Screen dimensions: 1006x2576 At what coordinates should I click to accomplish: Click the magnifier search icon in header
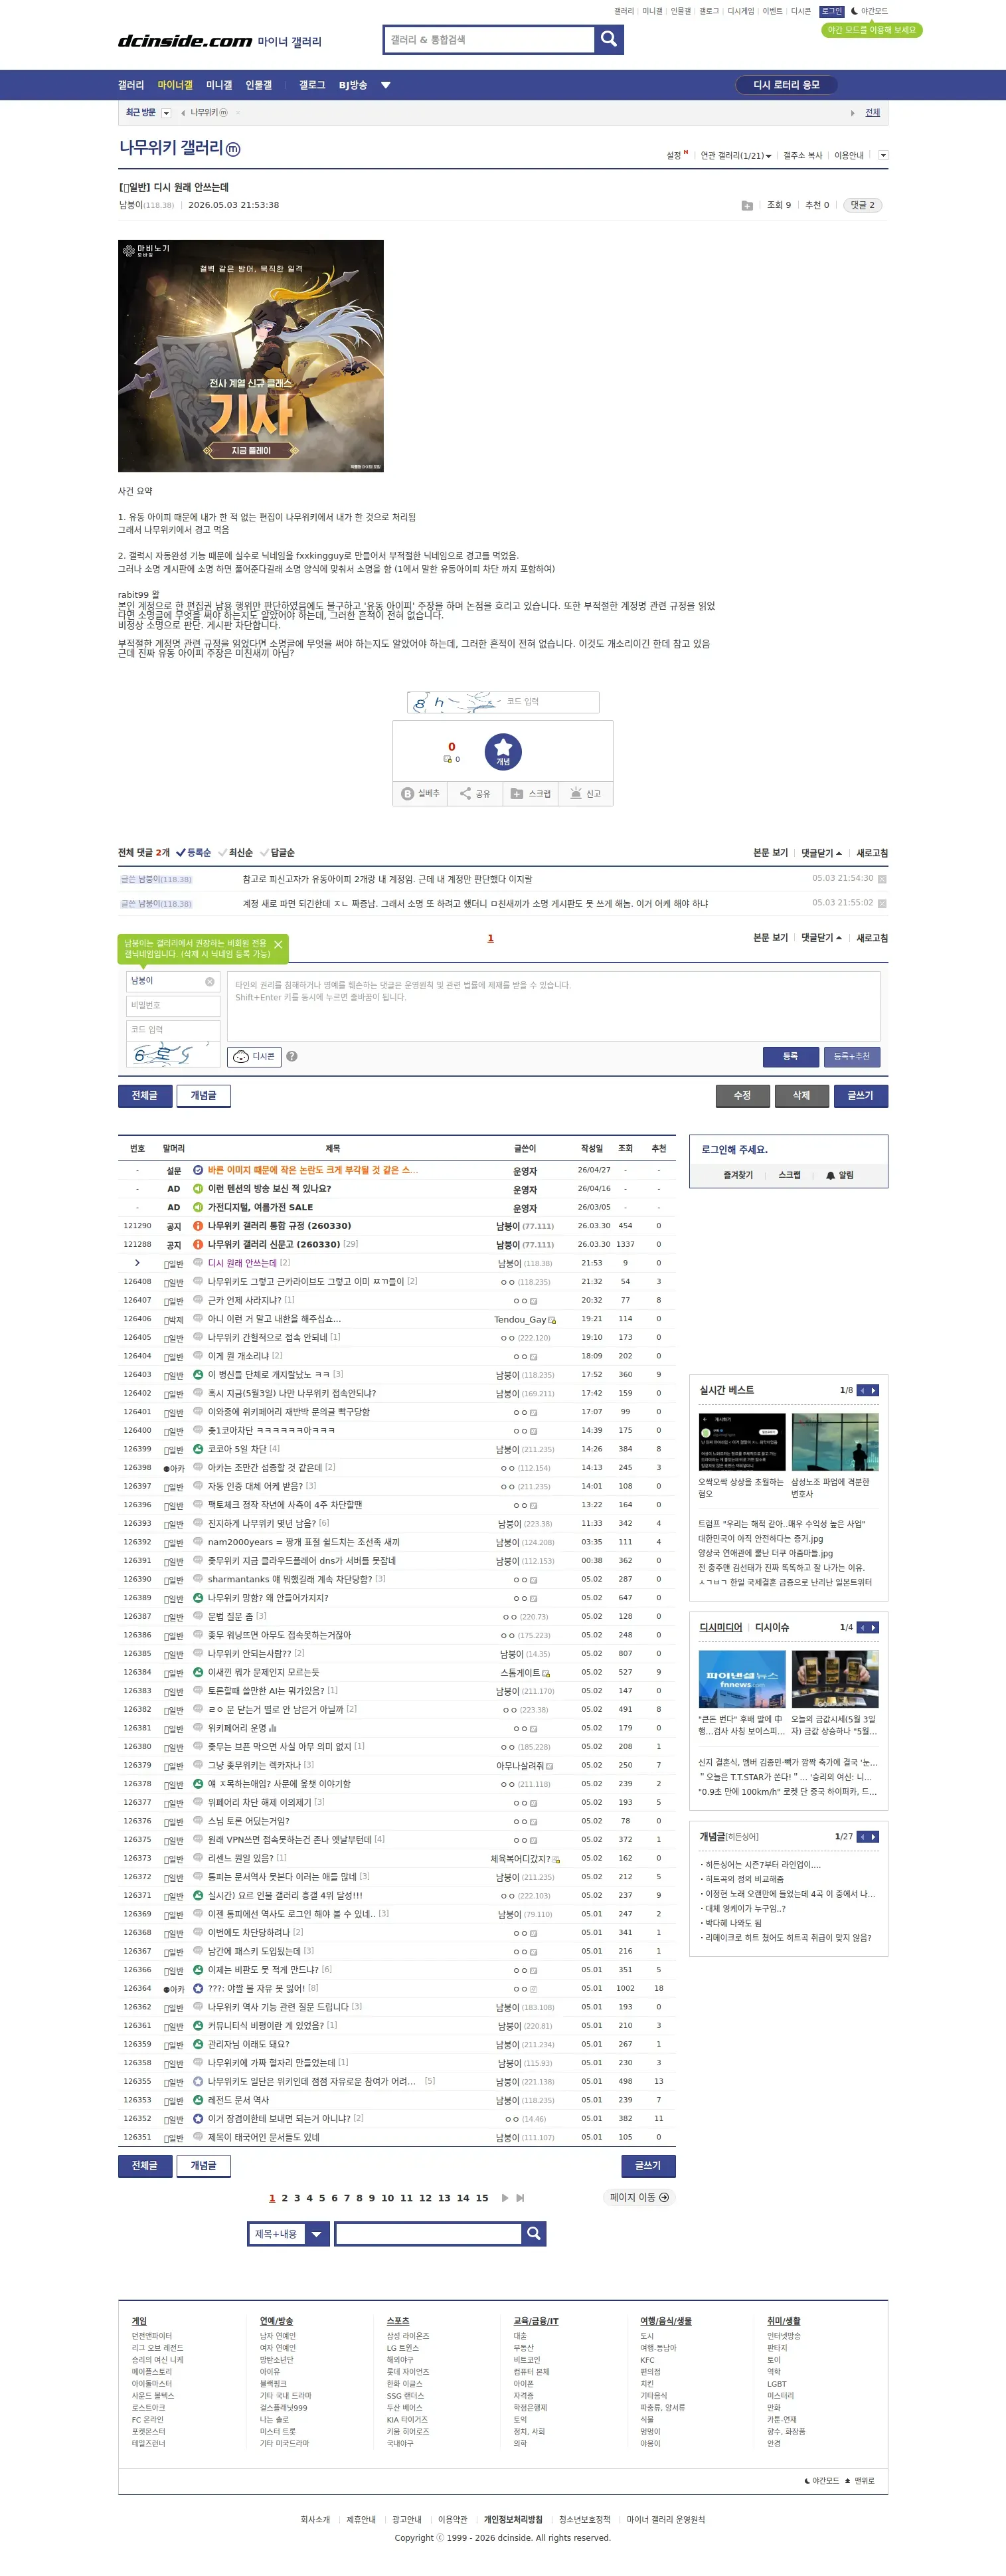(608, 40)
